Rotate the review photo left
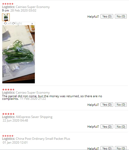129x150 pixels. point(8,23)
